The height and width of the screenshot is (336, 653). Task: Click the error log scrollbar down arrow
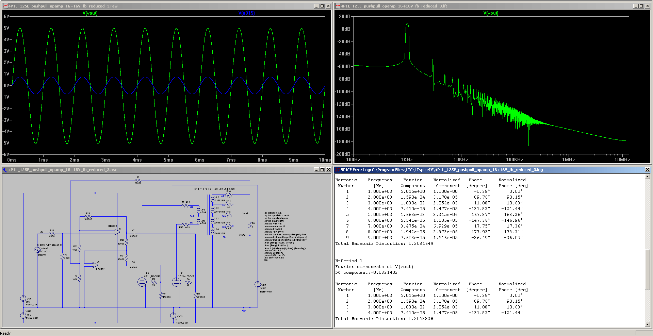pyautogui.click(x=647, y=324)
